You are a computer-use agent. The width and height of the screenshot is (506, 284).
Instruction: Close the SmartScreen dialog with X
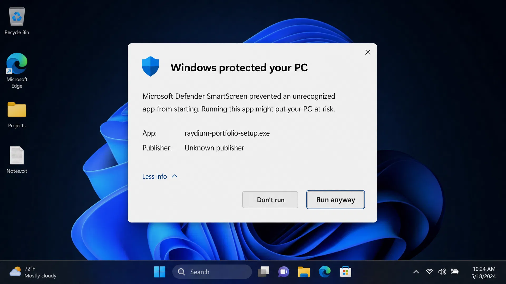pos(368,52)
